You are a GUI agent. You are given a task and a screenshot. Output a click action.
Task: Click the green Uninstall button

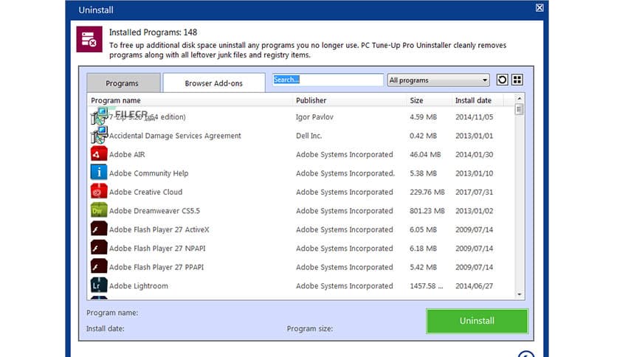(477, 321)
